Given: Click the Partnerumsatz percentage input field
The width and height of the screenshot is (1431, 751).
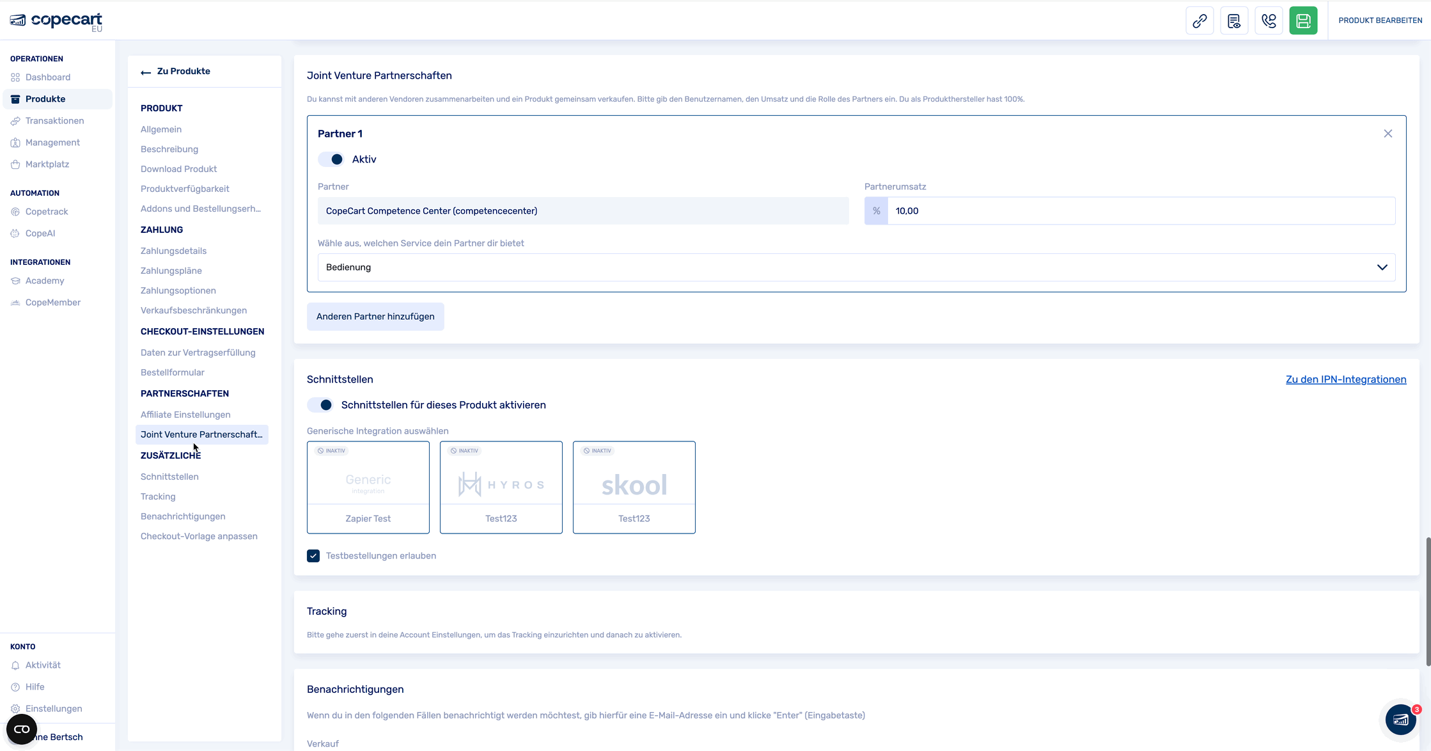Looking at the screenshot, I should coord(1141,211).
